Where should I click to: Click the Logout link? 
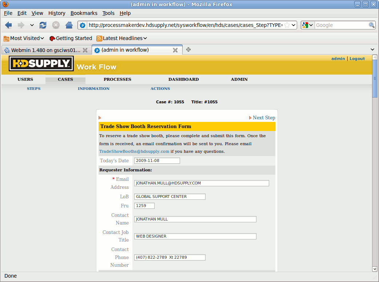[x=357, y=59]
